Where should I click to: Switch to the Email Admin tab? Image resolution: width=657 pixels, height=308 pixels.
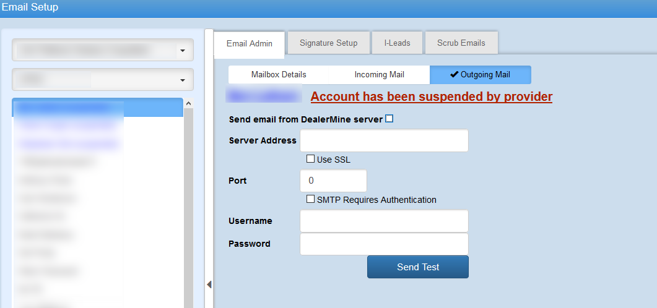(249, 43)
